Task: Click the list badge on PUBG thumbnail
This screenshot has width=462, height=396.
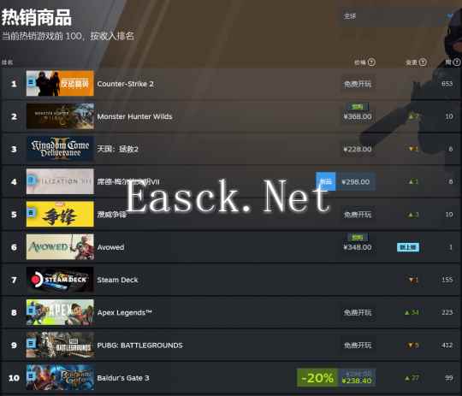Action: [x=32, y=343]
